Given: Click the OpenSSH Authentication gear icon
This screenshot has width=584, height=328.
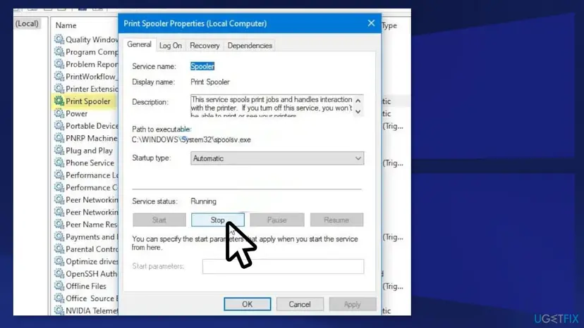Looking at the screenshot, I should click(59, 273).
